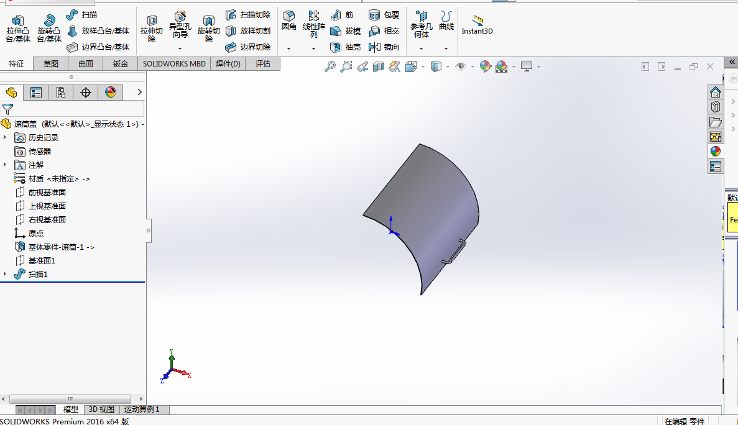The height and width of the screenshot is (425, 738).
Task: Switch to the 特征 features tab
Action: pyautogui.click(x=16, y=64)
